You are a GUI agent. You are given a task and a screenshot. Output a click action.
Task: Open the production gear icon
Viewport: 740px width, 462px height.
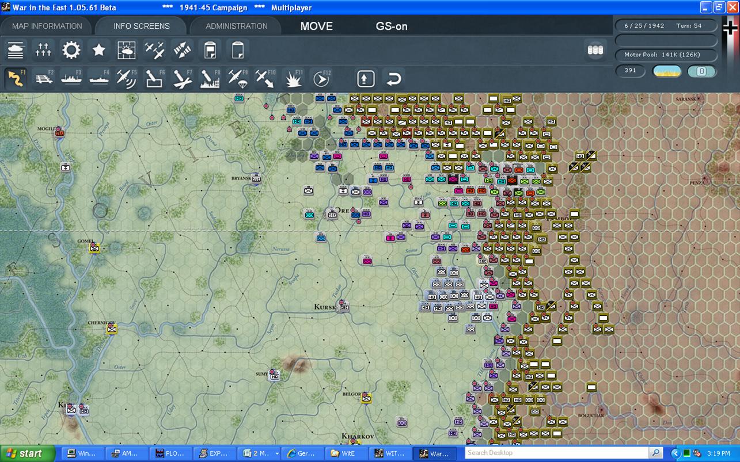71,50
